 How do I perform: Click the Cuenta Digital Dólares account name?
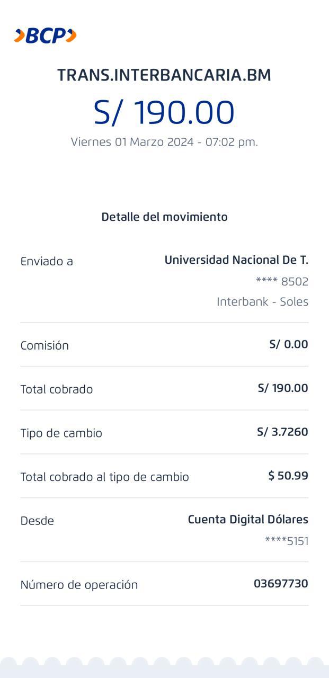248,520
